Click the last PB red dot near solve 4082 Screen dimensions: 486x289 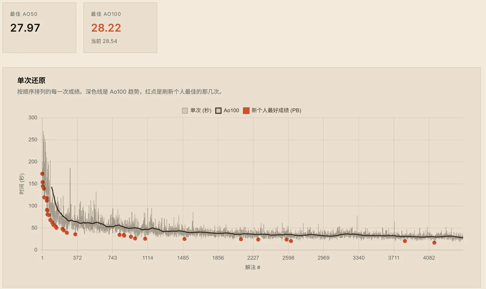pyautogui.click(x=434, y=242)
